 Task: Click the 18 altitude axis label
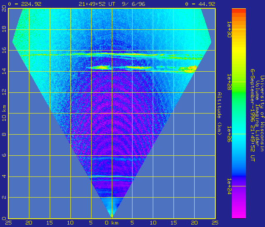click(x=4, y=29)
